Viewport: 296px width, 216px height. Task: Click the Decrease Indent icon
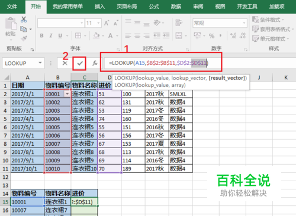coord(157,35)
